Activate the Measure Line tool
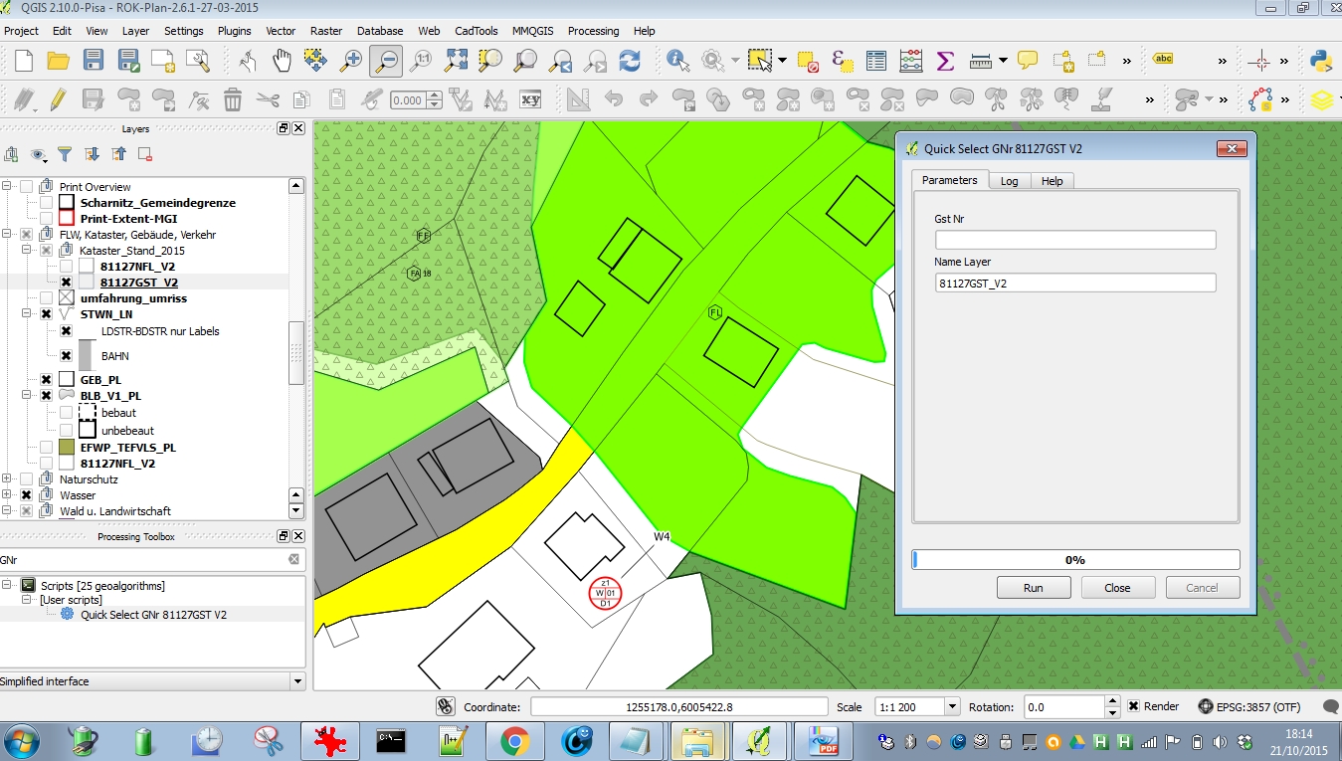1342x761 pixels. (981, 59)
